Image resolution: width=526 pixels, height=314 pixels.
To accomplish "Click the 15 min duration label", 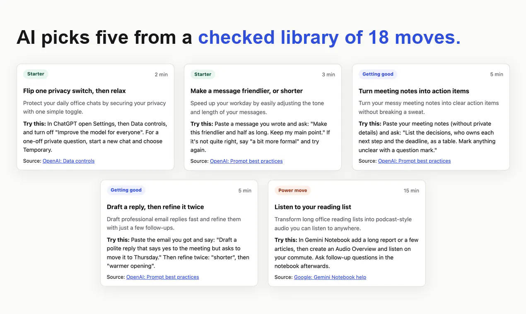I will point(411,190).
